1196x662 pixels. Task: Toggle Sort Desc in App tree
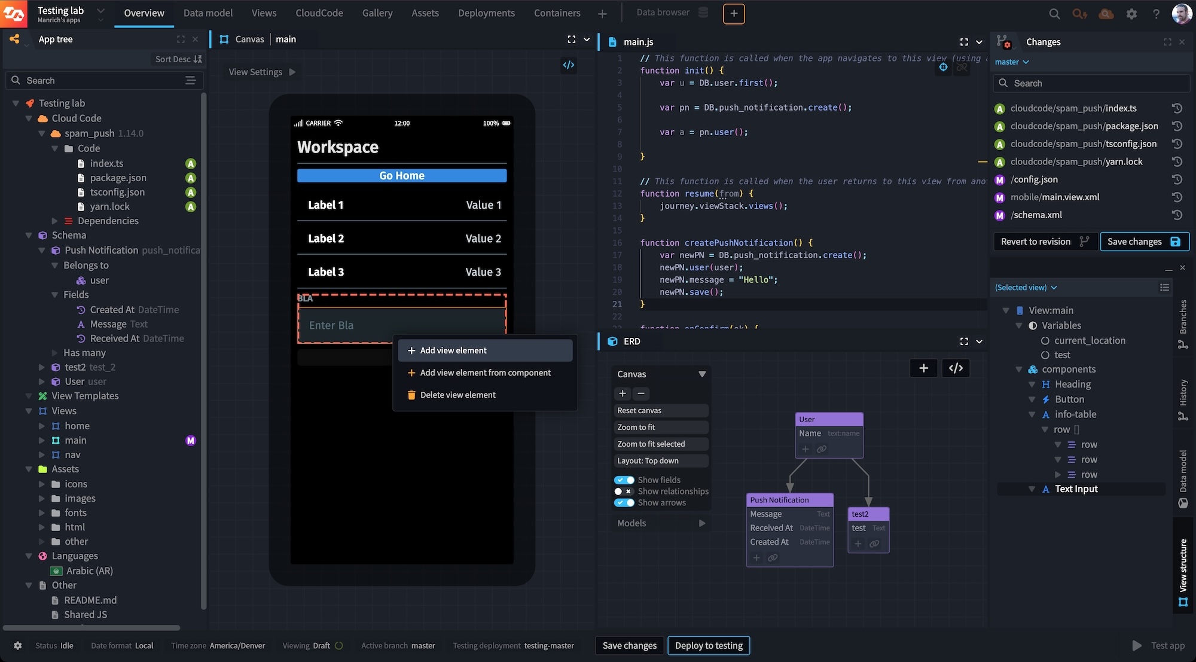point(178,59)
